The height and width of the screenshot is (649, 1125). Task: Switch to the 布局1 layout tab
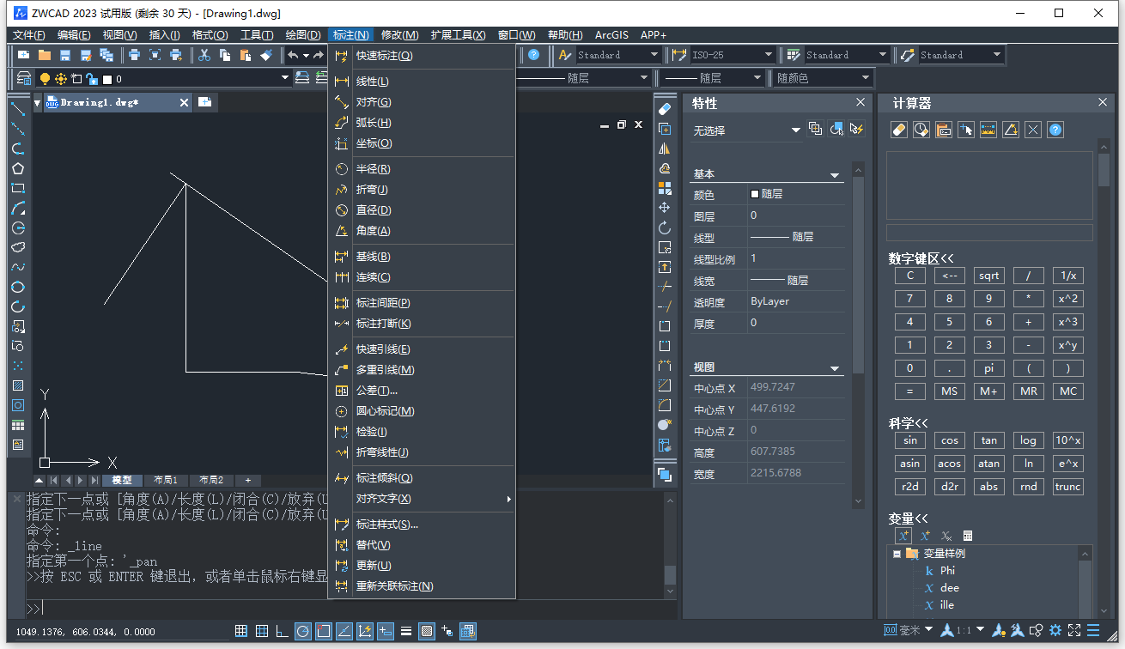pyautogui.click(x=166, y=480)
